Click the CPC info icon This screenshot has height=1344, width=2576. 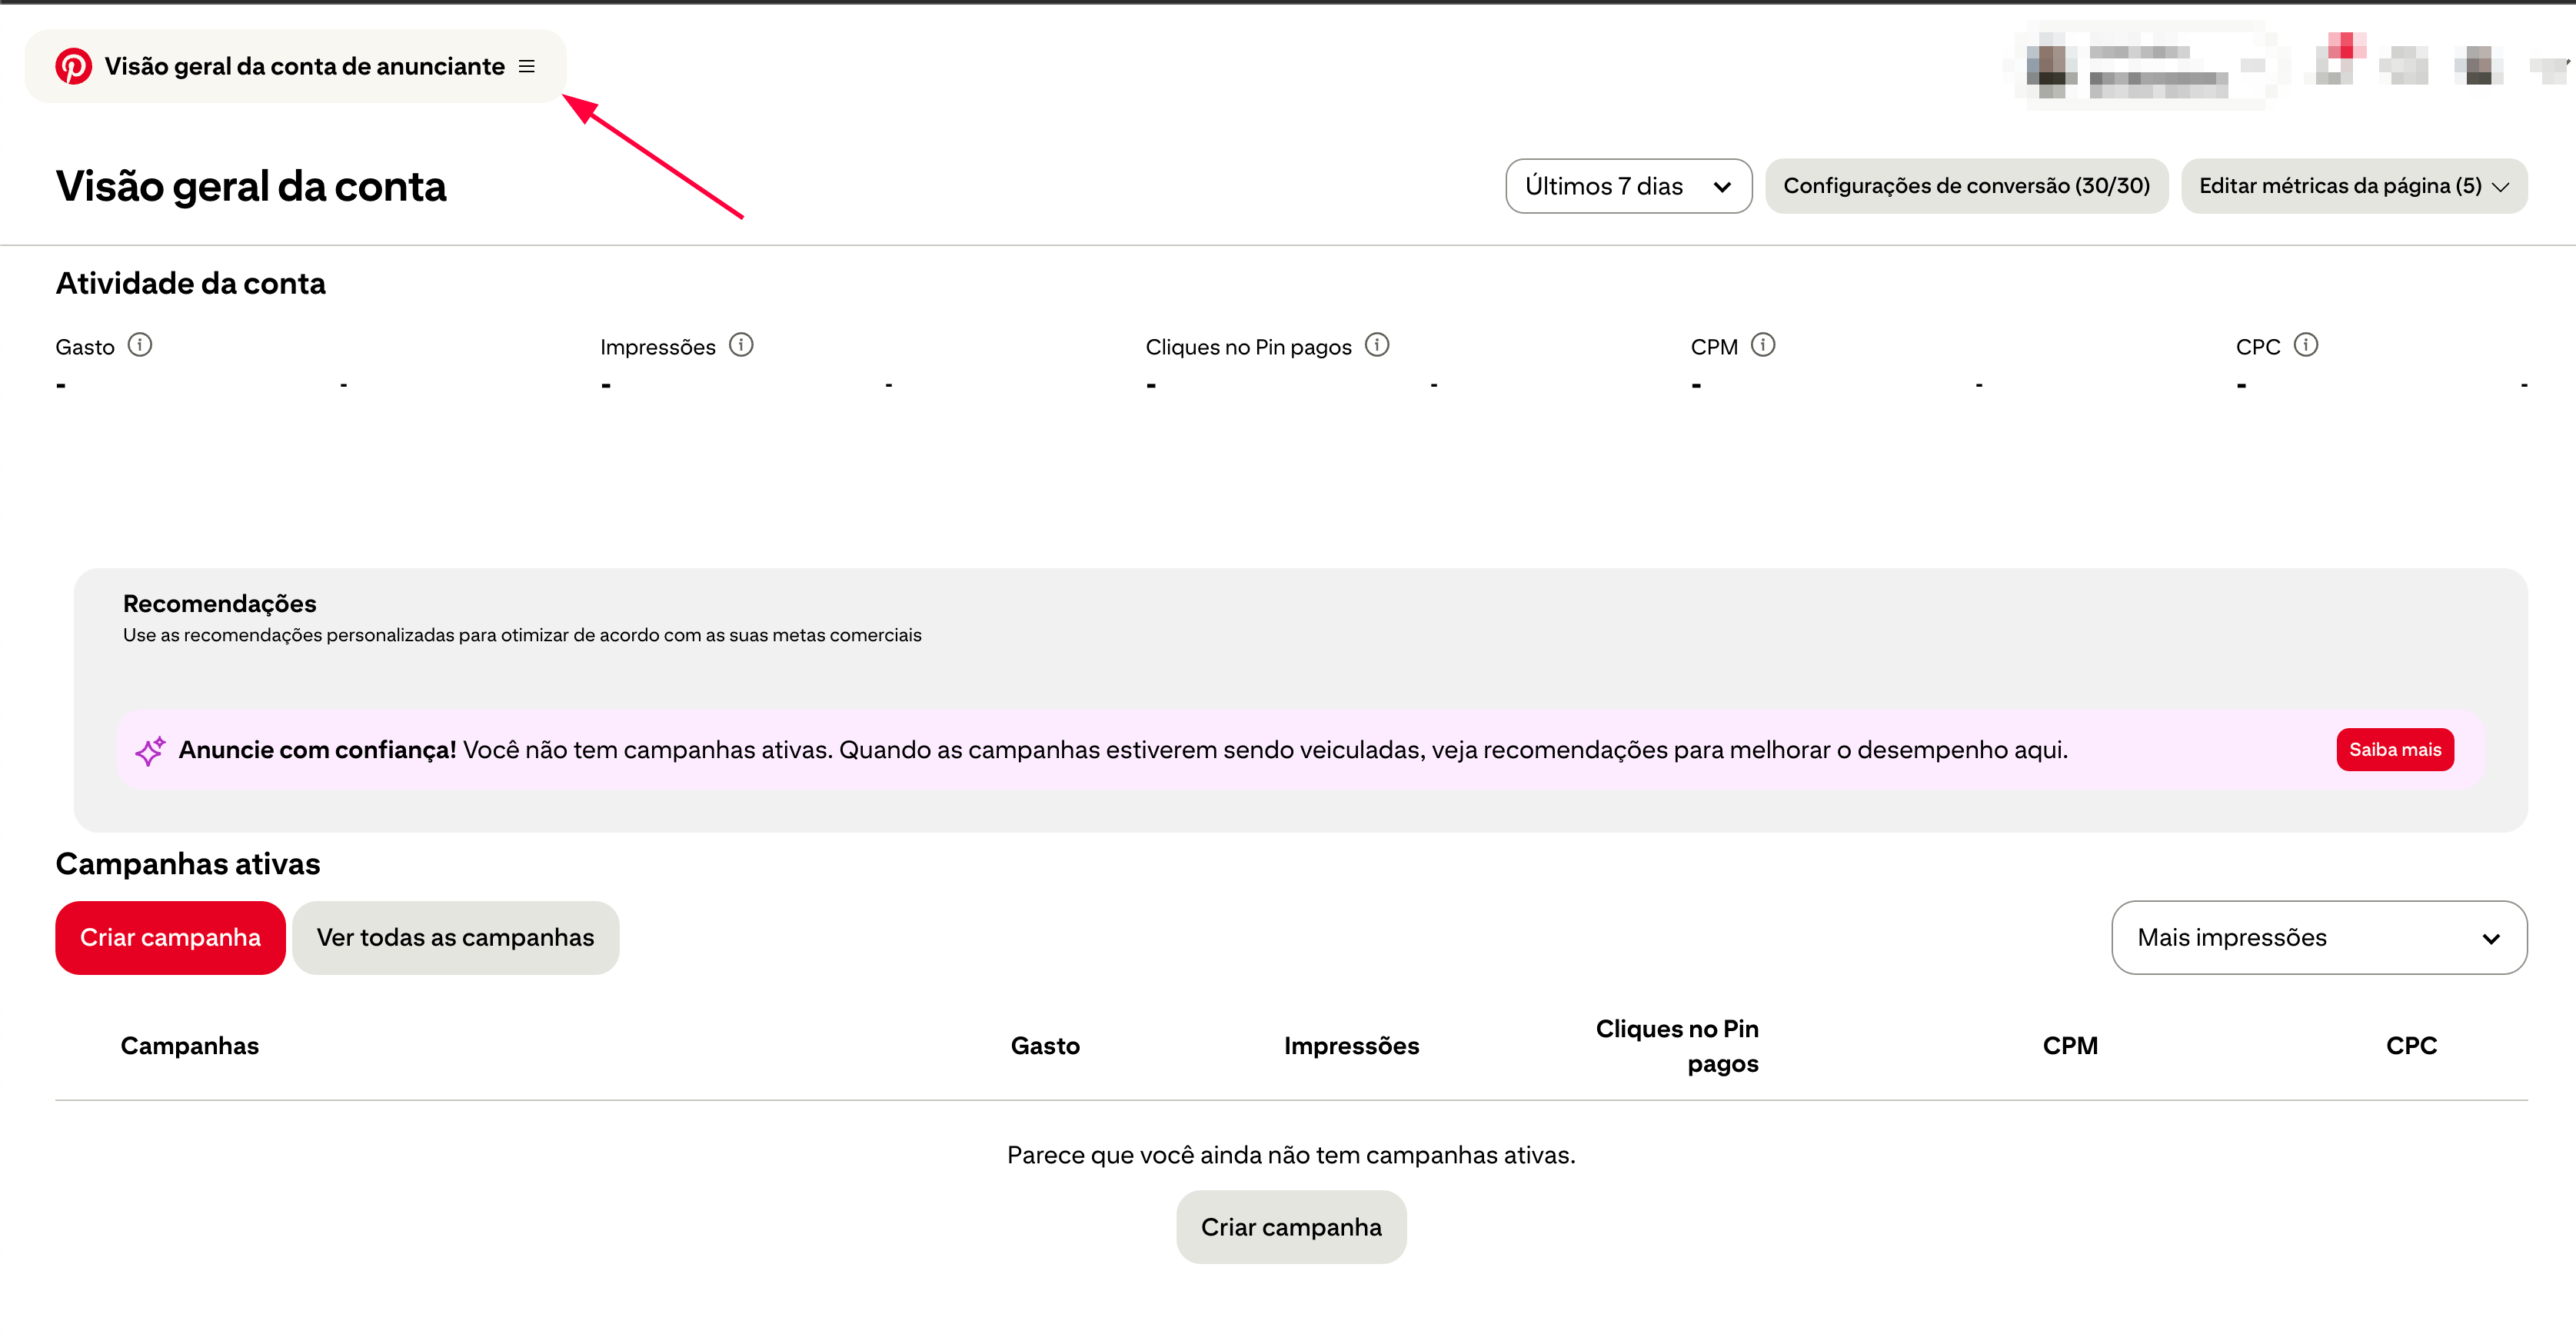pos(2306,345)
